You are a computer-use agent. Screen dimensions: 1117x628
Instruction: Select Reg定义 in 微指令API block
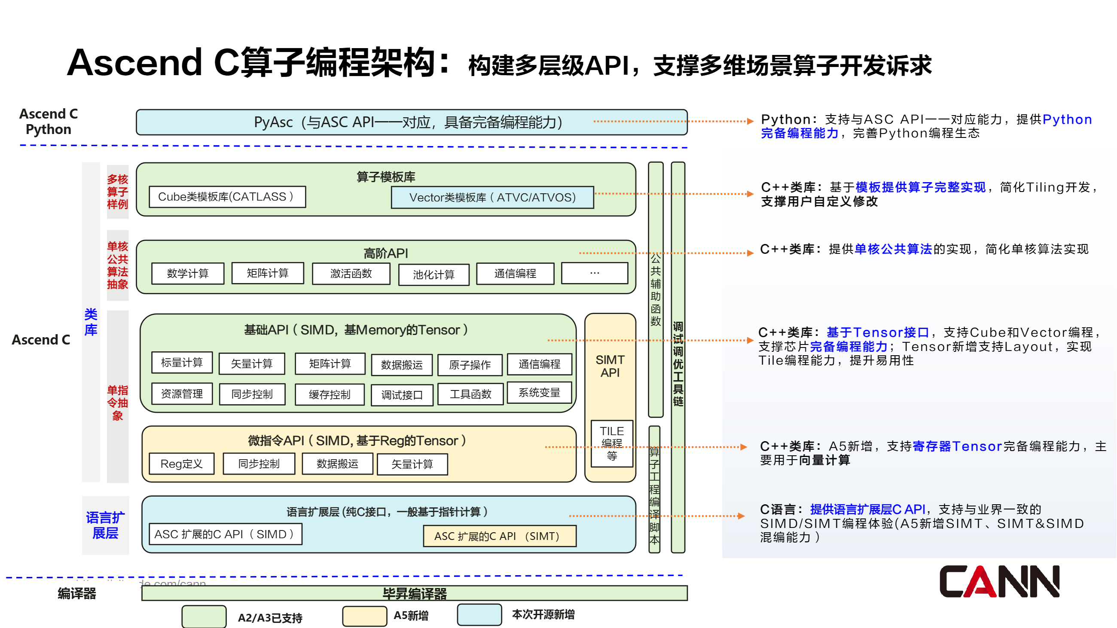click(x=181, y=464)
